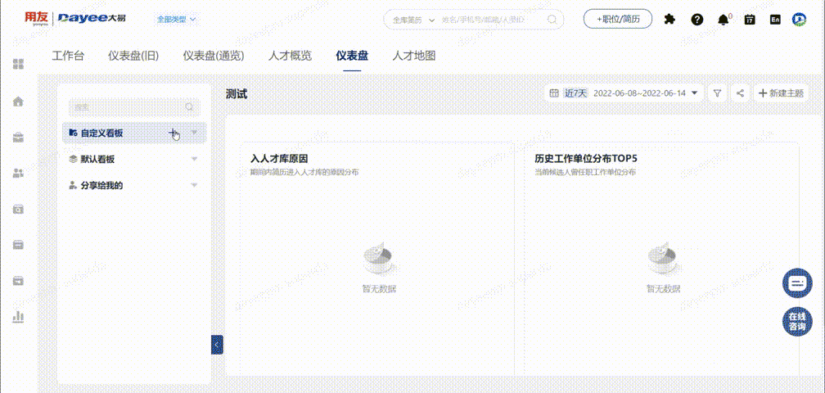Open the notifications bell icon
This screenshot has height=393, width=825.
coord(724,20)
